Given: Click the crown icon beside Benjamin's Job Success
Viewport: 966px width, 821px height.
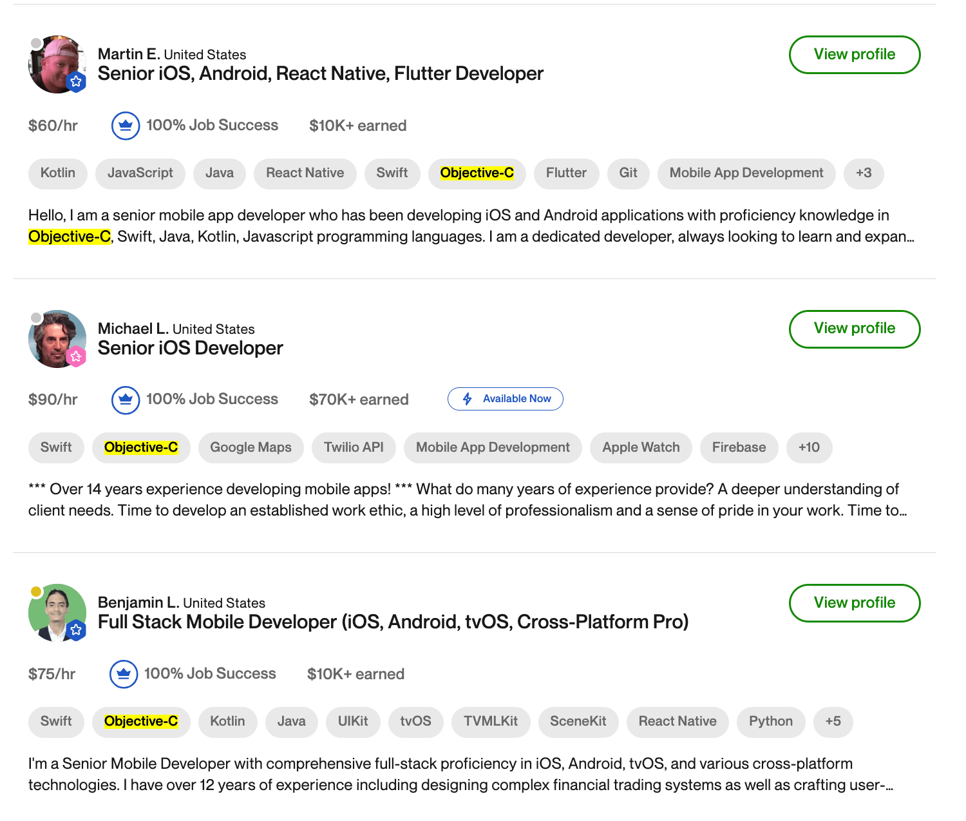Looking at the screenshot, I should (124, 674).
